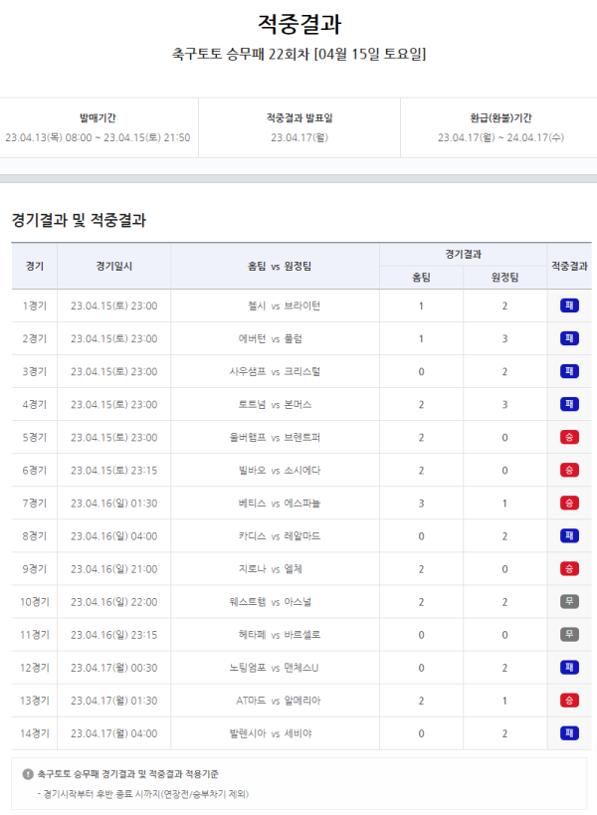Click the 1경기 row label

[34, 306]
